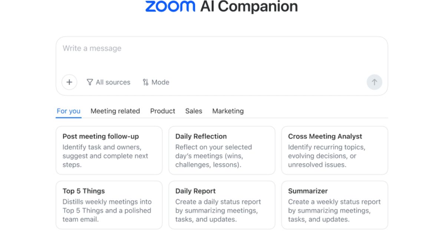Click the filter funnel icon
445x233 pixels.
(x=90, y=82)
